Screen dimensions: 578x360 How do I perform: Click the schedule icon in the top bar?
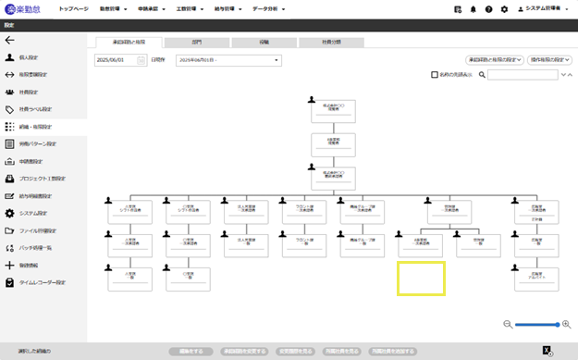(x=458, y=9)
